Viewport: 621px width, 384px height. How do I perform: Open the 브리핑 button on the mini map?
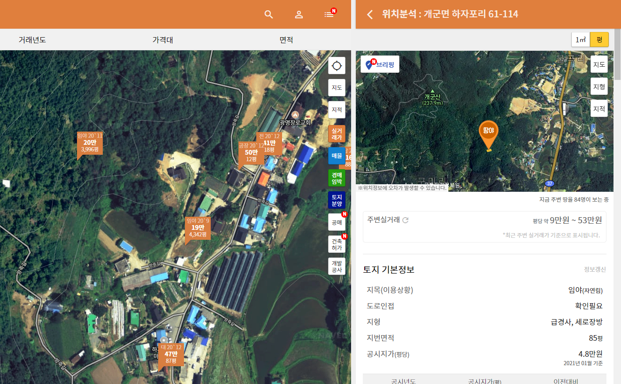pyautogui.click(x=380, y=64)
